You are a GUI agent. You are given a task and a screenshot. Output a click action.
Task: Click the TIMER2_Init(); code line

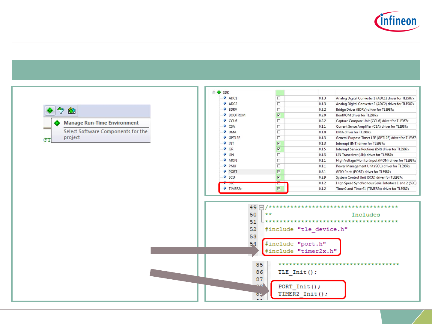[x=303, y=294]
